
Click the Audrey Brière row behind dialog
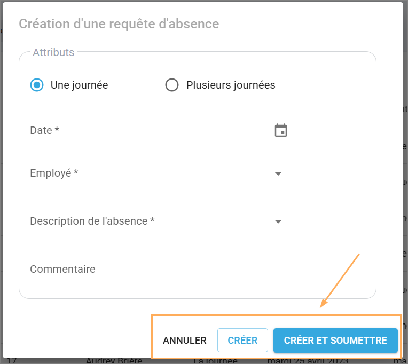(x=114, y=361)
